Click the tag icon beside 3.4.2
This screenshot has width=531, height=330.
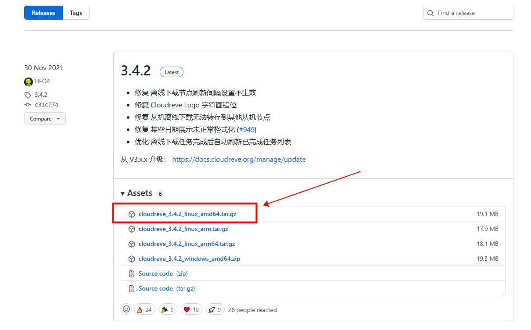tap(28, 95)
